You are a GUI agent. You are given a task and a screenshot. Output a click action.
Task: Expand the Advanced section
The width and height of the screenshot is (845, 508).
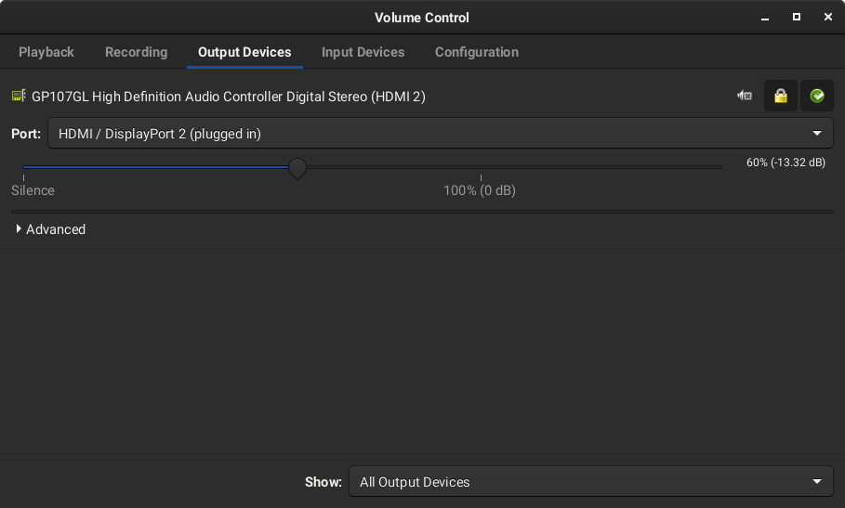[50, 229]
